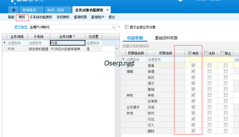
Task: Uncheck 有权 for the 撤销 permission
Action: point(193,89)
